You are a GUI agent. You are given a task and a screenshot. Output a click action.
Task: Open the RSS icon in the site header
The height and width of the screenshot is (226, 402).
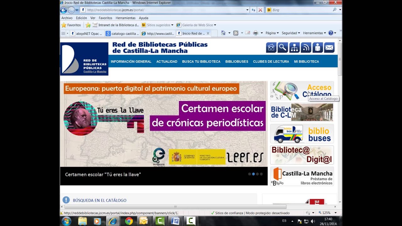[306, 48]
